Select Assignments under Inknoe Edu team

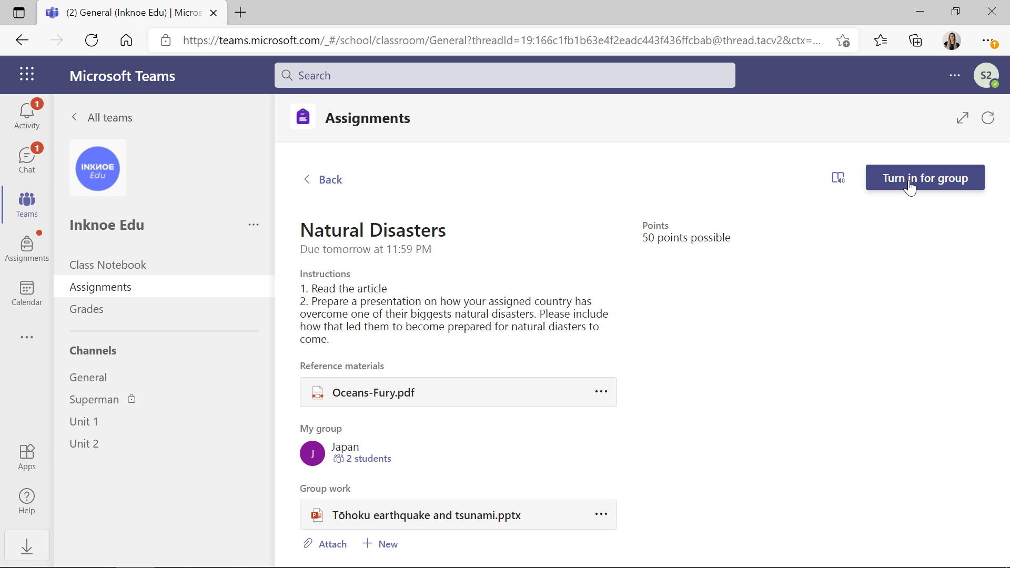click(x=100, y=287)
